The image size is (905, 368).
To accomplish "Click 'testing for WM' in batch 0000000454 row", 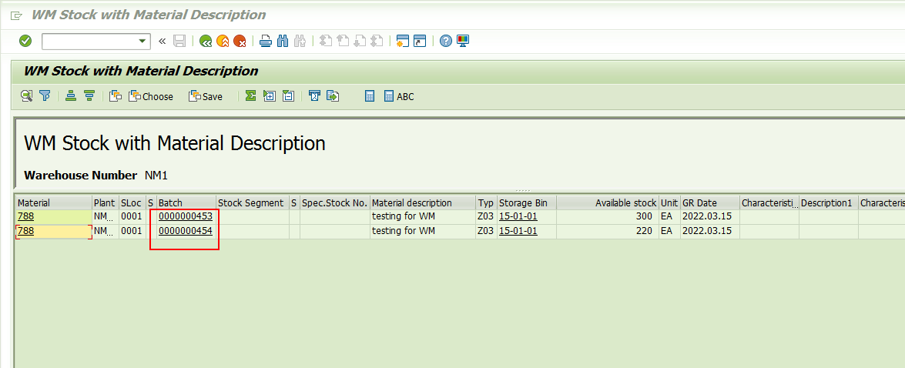I will click(404, 231).
